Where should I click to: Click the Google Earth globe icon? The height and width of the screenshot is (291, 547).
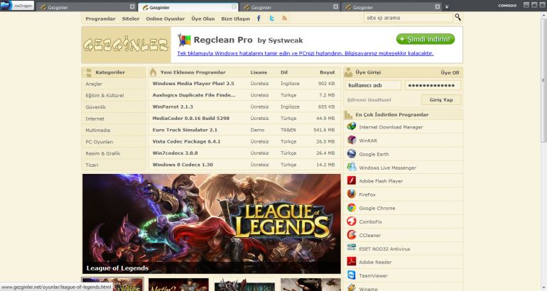352,154
